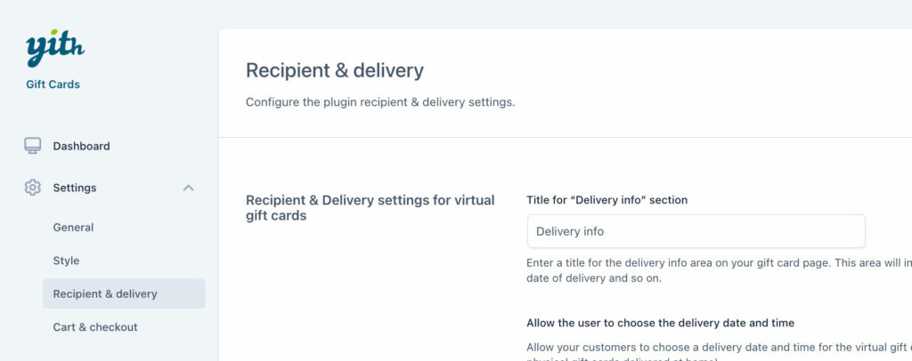Click the Dashboard monitor icon
Screen dimensions: 912x361
tap(33, 146)
